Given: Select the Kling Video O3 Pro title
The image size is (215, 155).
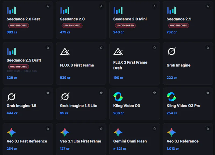Looking at the screenshot, I should [x=184, y=106].
